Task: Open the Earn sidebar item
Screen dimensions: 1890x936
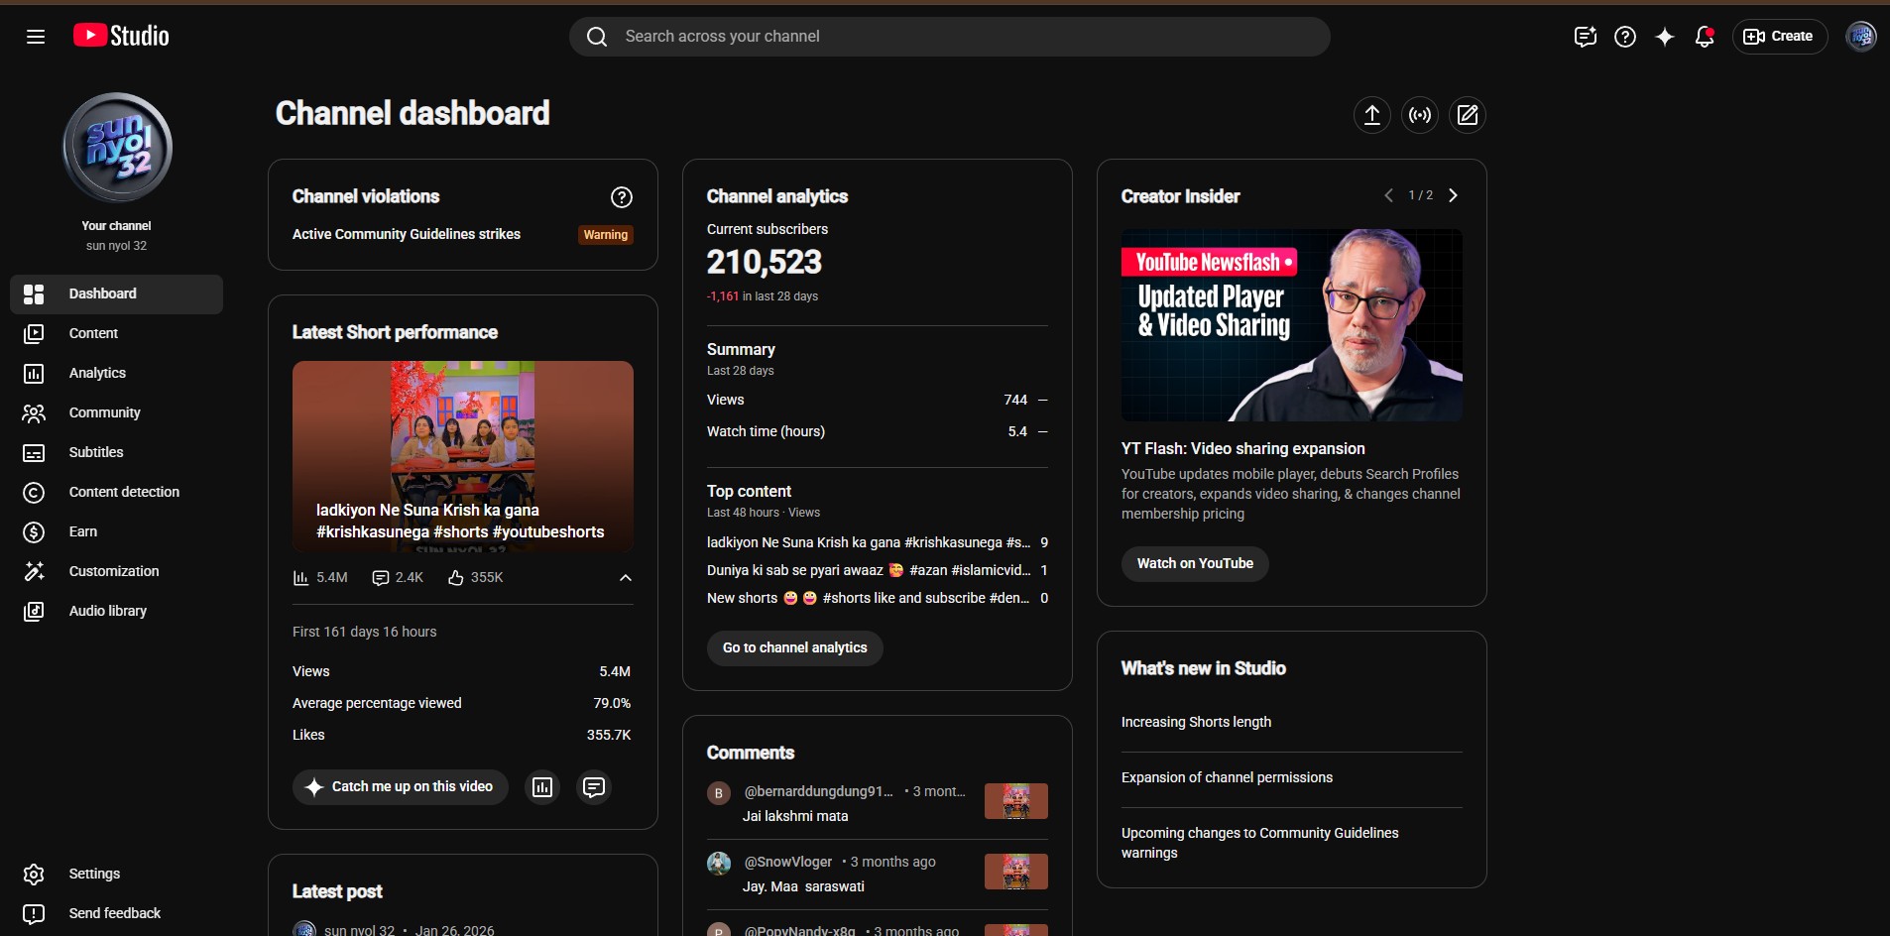Action: [116, 532]
